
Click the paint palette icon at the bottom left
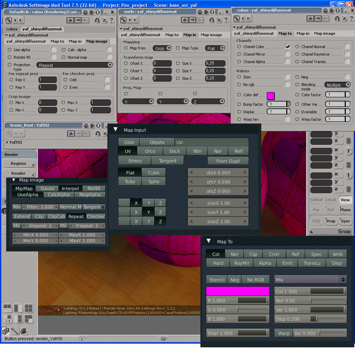pos(23,331)
